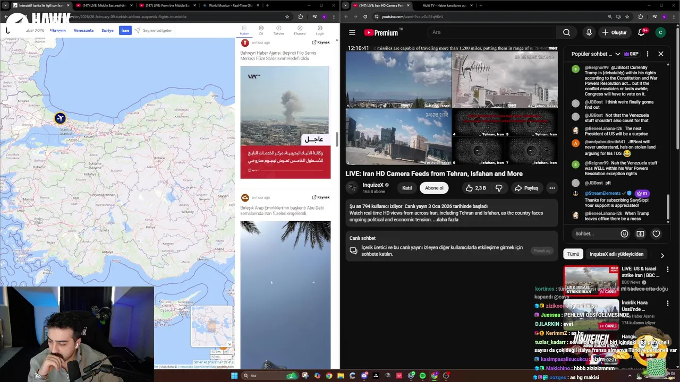Select InquizeX adlı yükleyiciden chip
680x382 pixels.
[616, 254]
